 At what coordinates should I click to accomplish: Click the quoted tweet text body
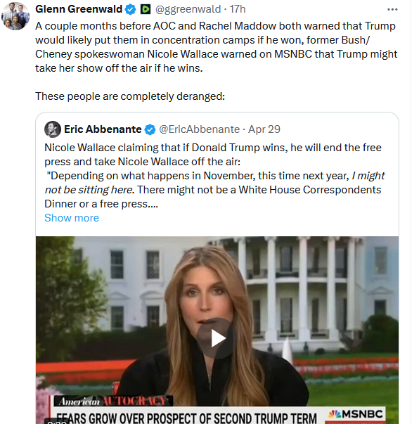(214, 176)
